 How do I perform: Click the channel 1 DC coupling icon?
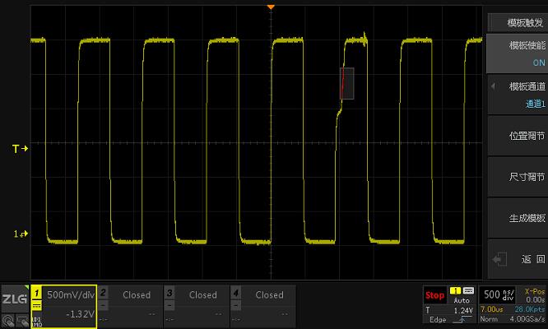point(37,306)
